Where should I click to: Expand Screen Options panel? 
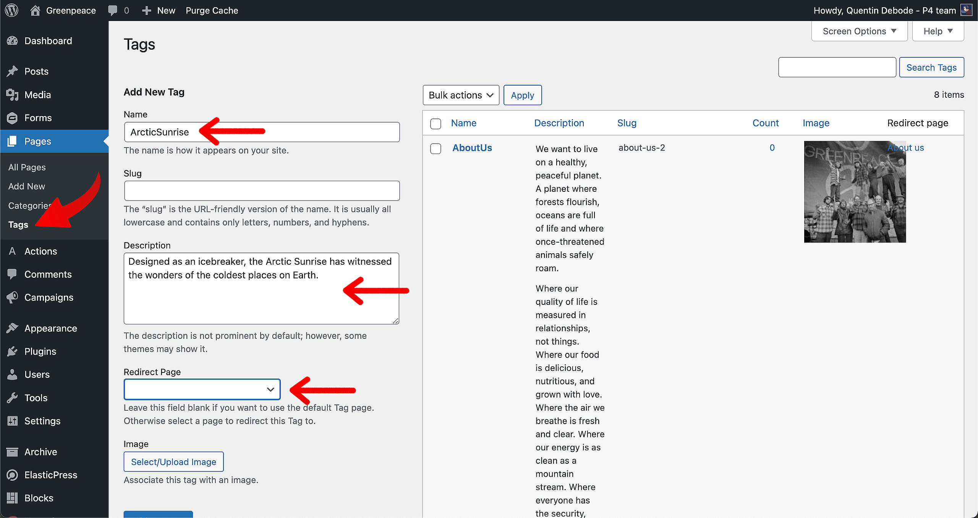[x=859, y=31]
